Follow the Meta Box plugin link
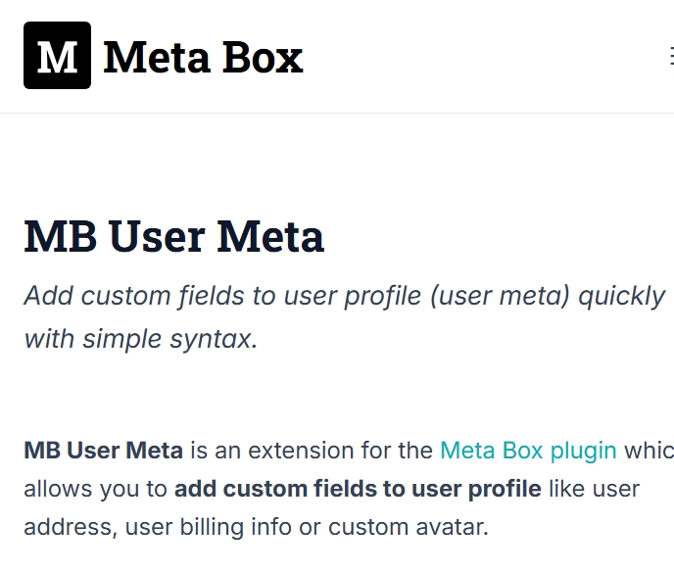The height and width of the screenshot is (573, 674). click(x=528, y=451)
